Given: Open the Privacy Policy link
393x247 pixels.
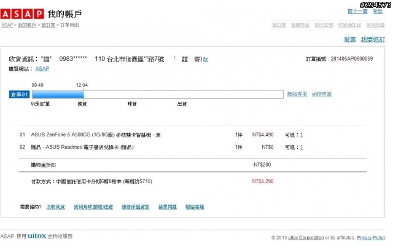Looking at the screenshot, I should coord(371,237).
